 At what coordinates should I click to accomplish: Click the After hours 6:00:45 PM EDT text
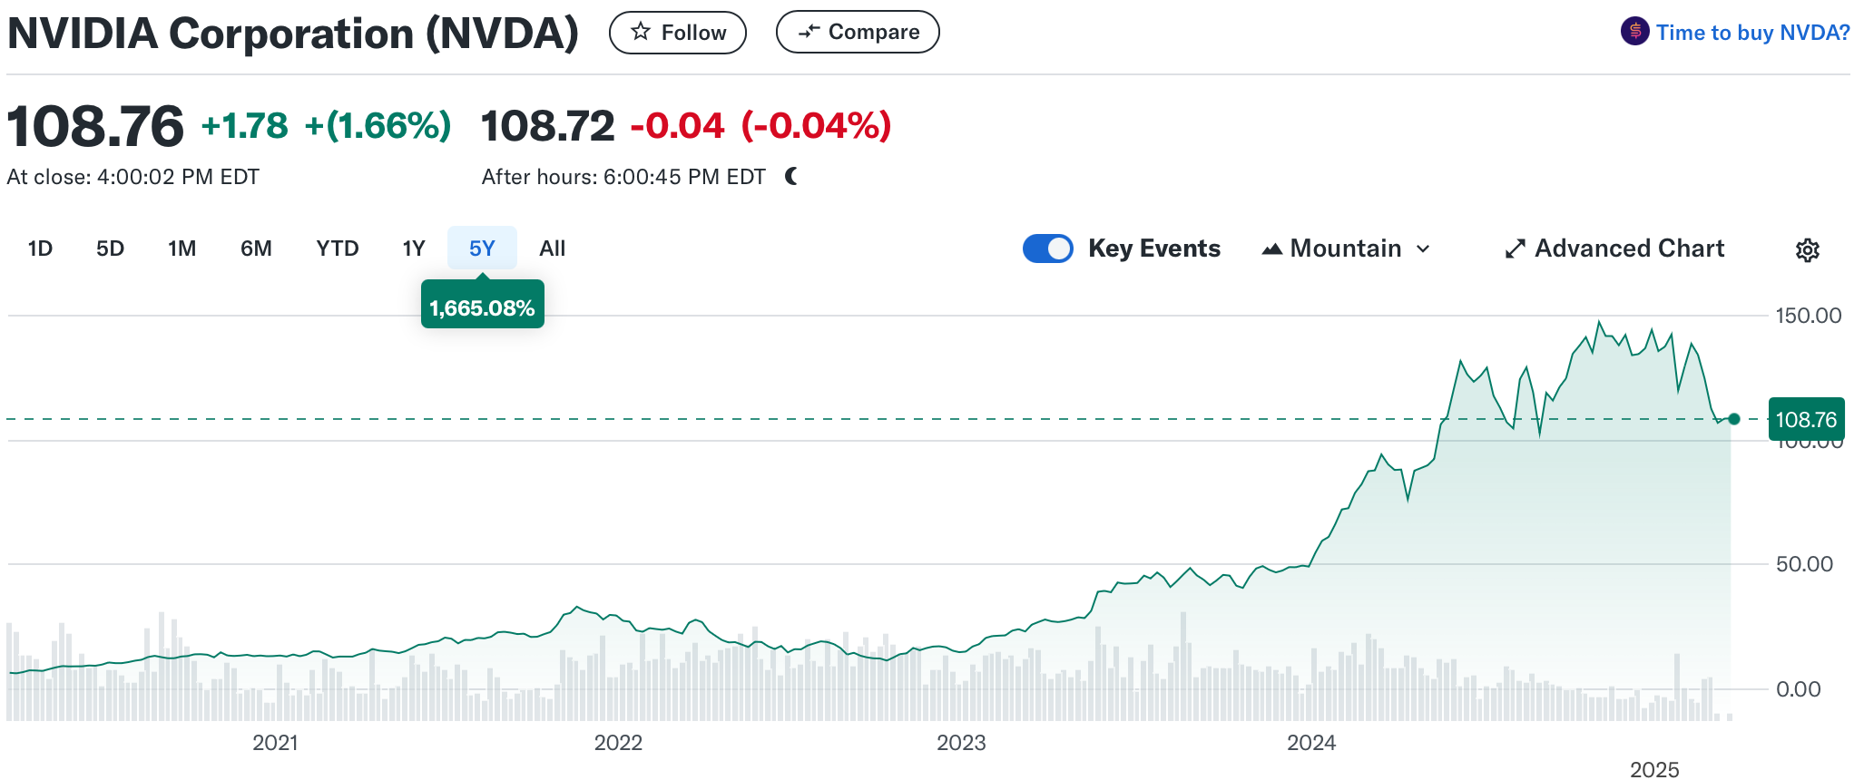point(623,177)
